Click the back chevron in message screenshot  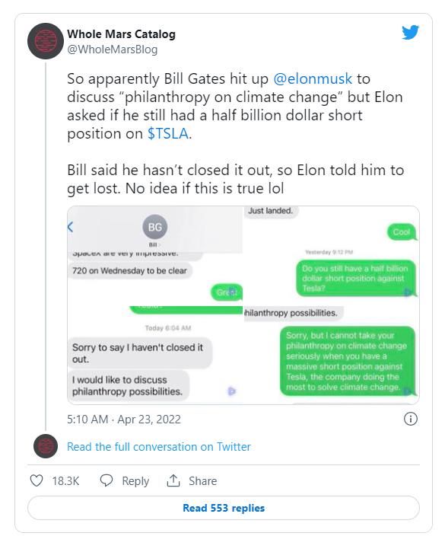coord(70,227)
